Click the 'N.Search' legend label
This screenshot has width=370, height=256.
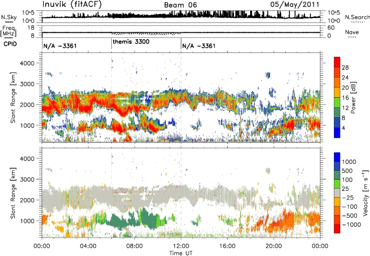pos(357,17)
